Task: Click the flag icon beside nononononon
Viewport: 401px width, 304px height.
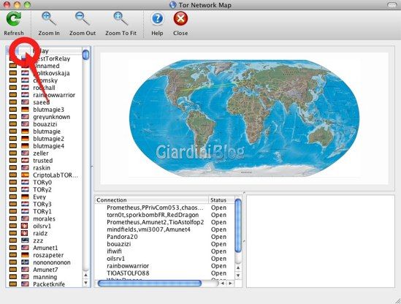Action: 25,262
